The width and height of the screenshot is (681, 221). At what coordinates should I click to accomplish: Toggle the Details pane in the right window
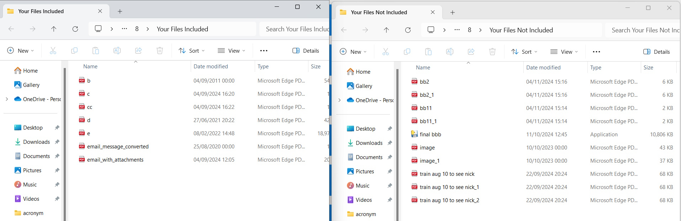coord(656,52)
